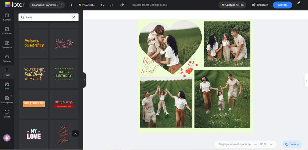This screenshot has width=308, height=150.
Task: Zoom in with the plus stepper
Action: [x=271, y=144]
